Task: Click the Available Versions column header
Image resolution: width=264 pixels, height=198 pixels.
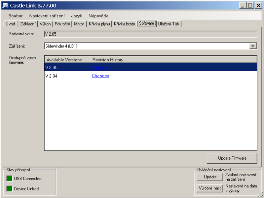Action: [67, 60]
